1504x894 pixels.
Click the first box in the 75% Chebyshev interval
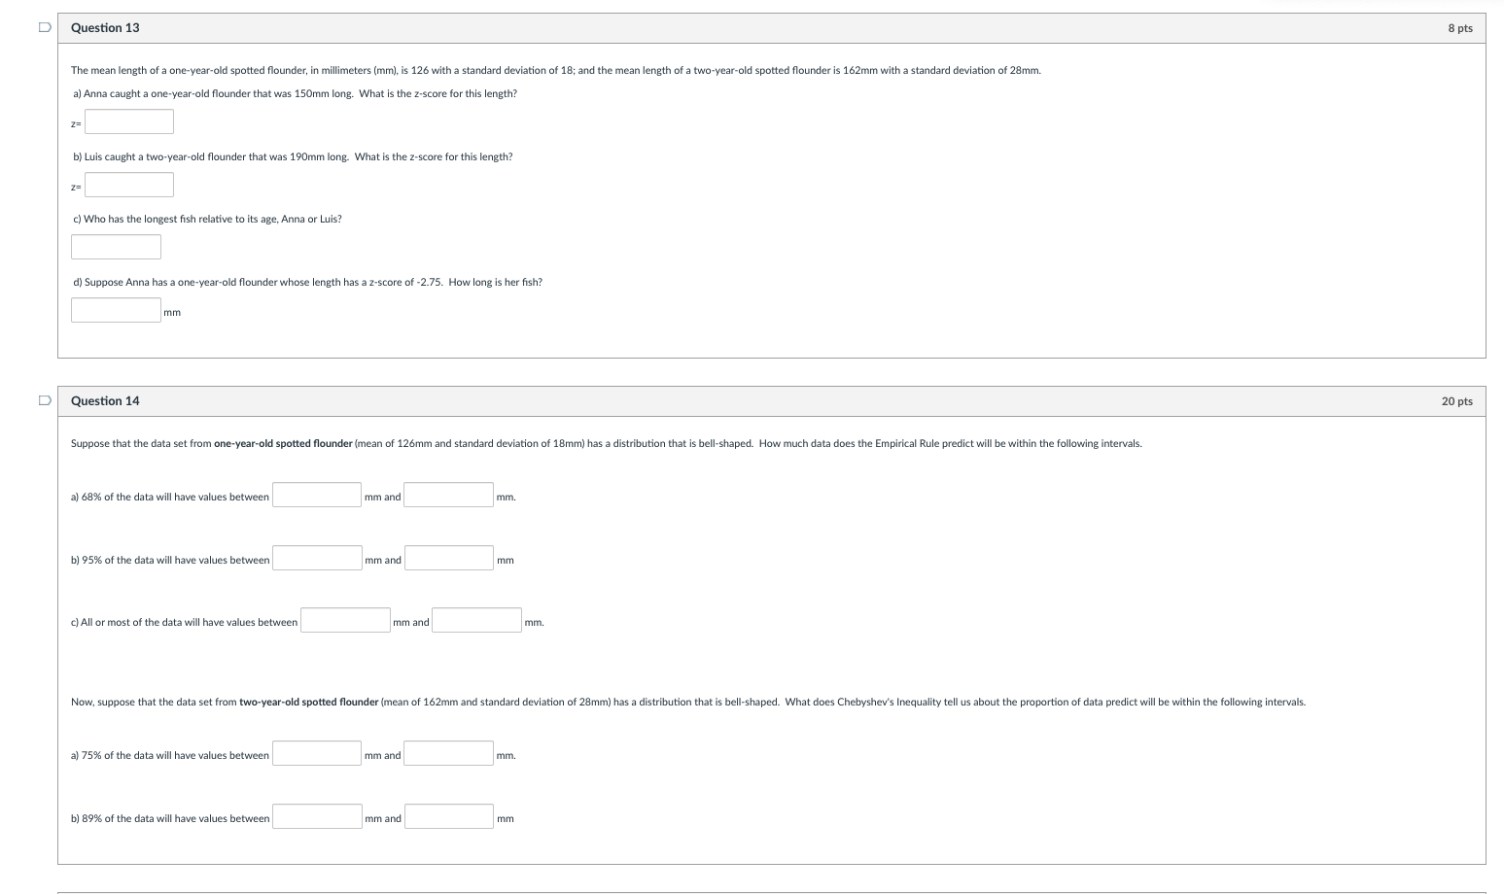click(316, 751)
